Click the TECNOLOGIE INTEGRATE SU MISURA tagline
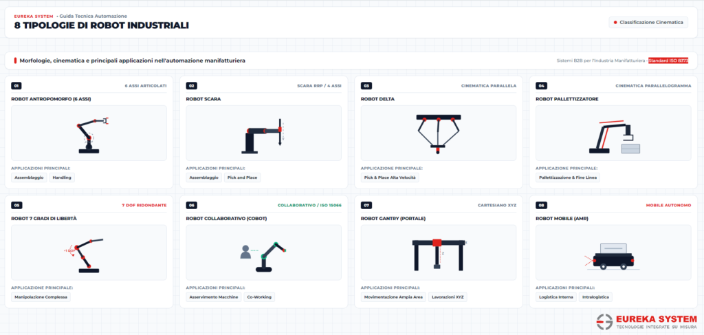 [657, 327]
